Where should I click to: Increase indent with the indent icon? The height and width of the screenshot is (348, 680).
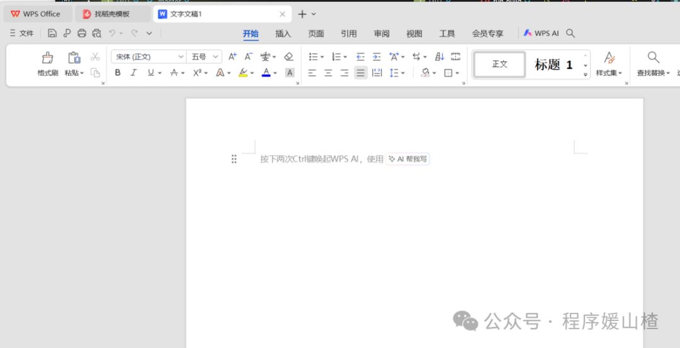[x=377, y=57]
